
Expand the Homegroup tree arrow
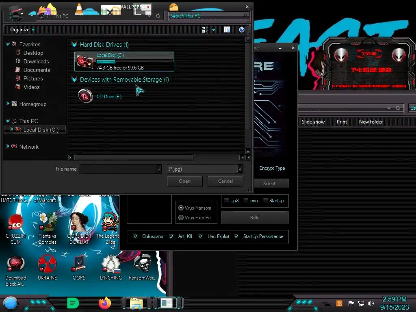pyautogui.click(x=7, y=104)
